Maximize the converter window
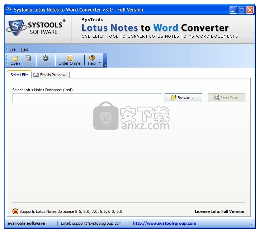The image size is (264, 233). coord(241,10)
